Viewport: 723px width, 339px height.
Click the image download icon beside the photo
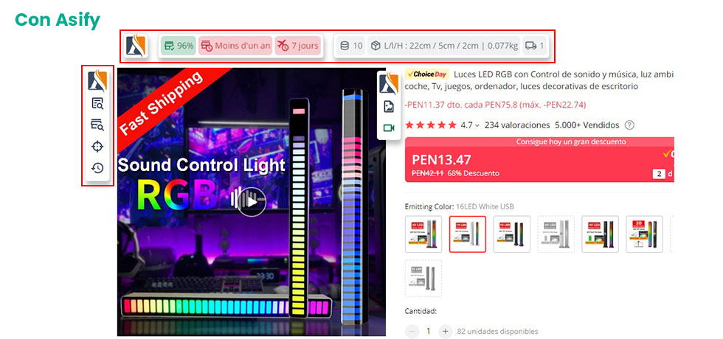tap(389, 107)
